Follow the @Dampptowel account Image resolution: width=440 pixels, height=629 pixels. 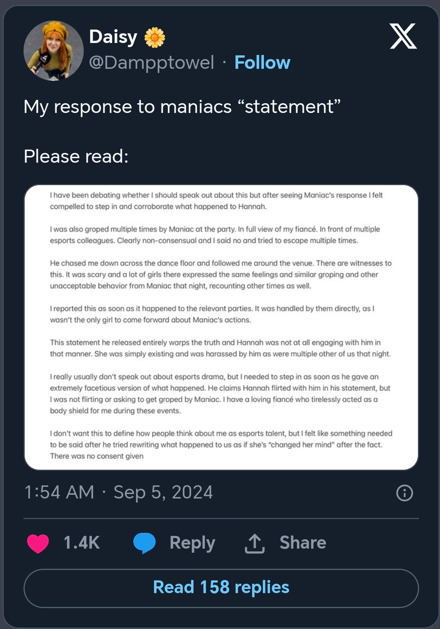(262, 62)
